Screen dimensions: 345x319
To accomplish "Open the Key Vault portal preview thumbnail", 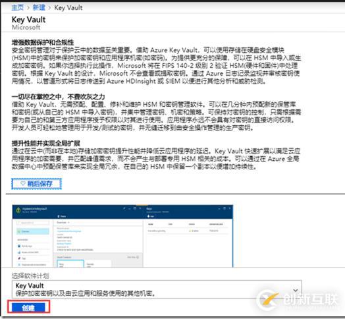I will tap(122, 236).
